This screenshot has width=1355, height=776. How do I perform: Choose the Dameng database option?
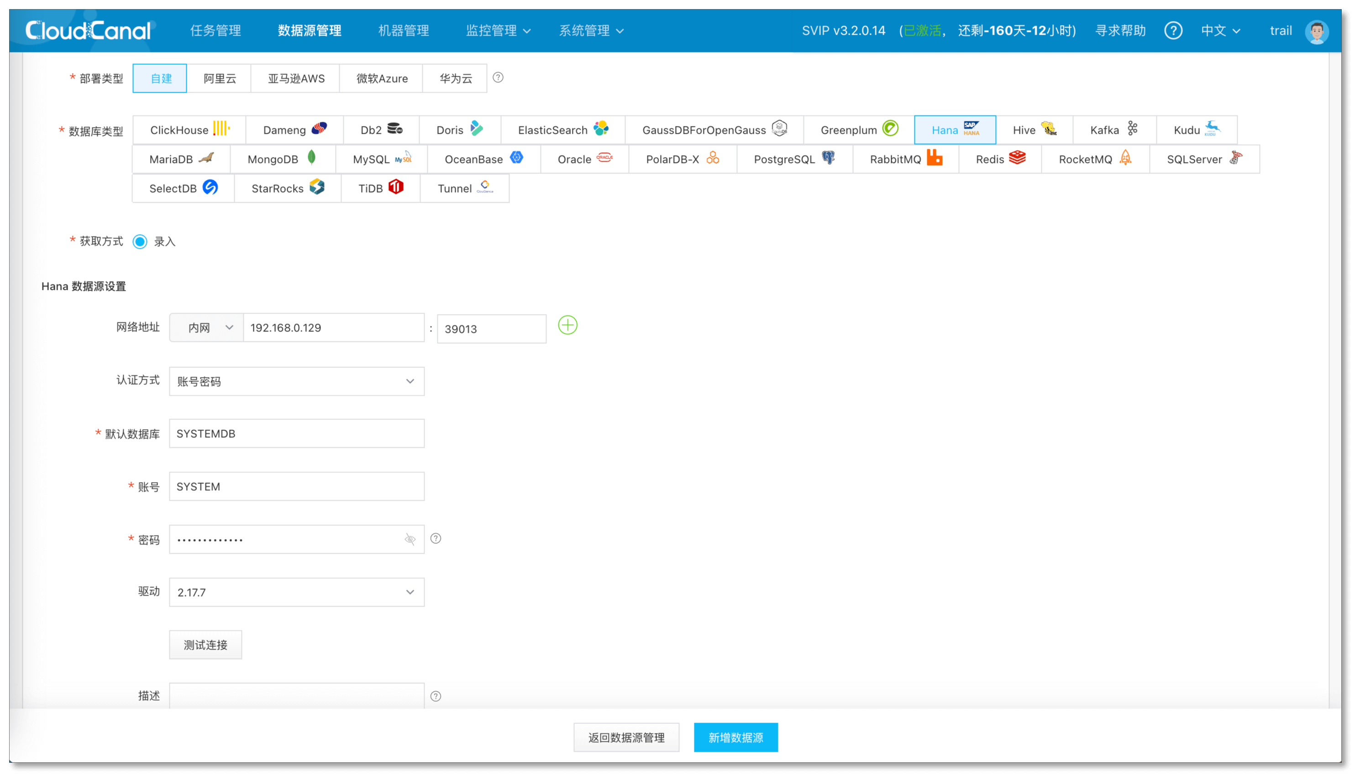tap(294, 130)
